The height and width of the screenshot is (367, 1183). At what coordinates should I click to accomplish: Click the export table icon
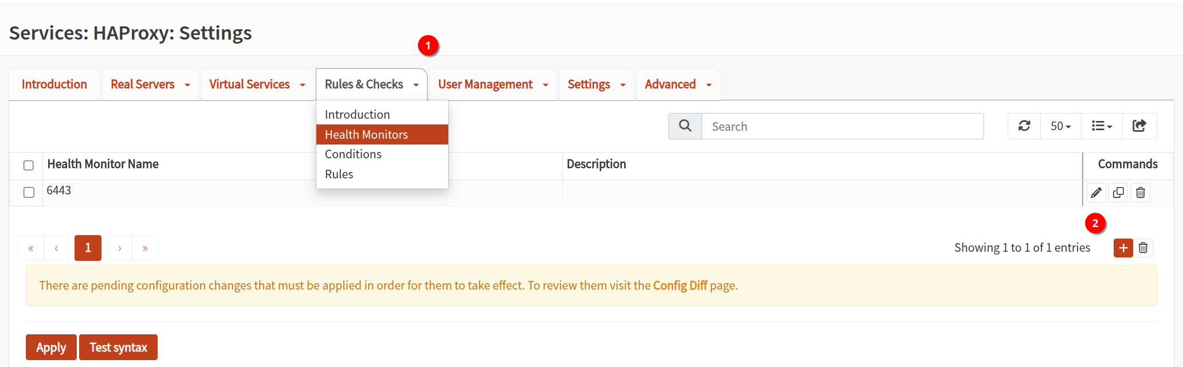pyautogui.click(x=1139, y=126)
